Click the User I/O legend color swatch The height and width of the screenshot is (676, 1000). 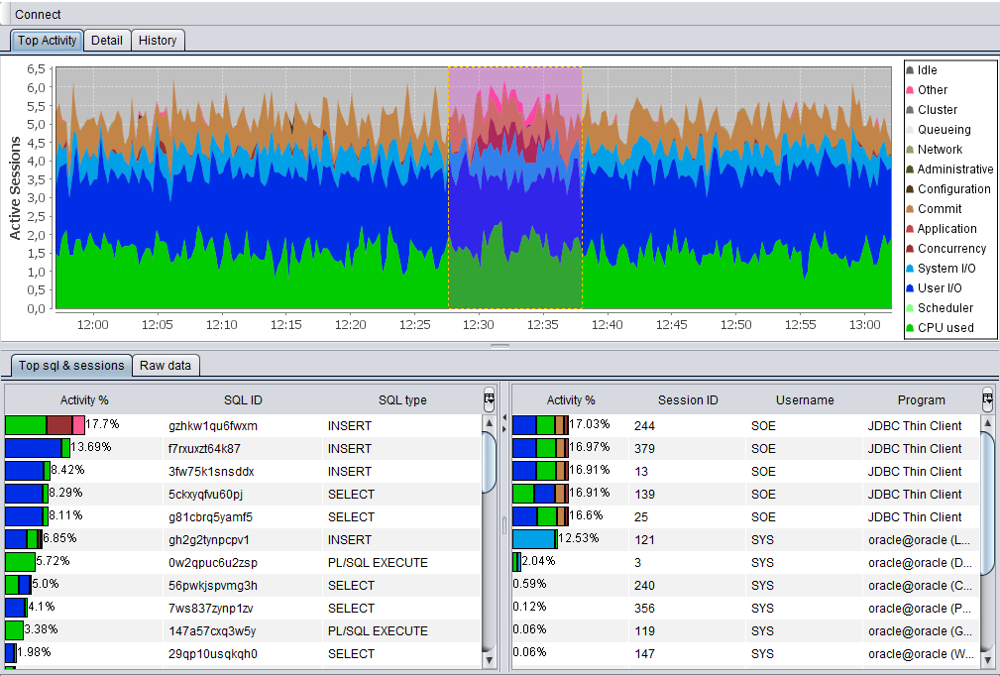pos(910,288)
